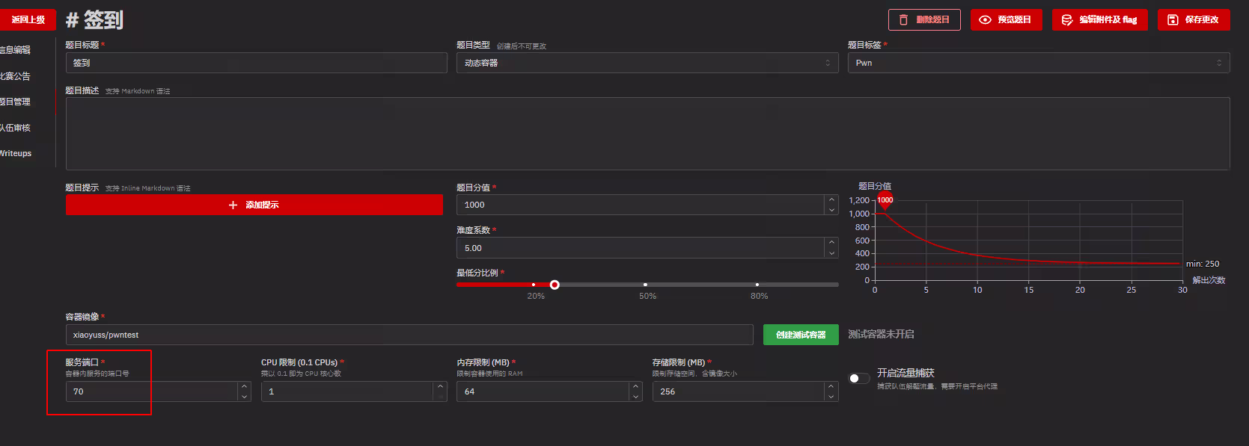Open the challenge tag dropdown showing Pwn
Screen dimensions: 1249x446
tap(1038, 63)
